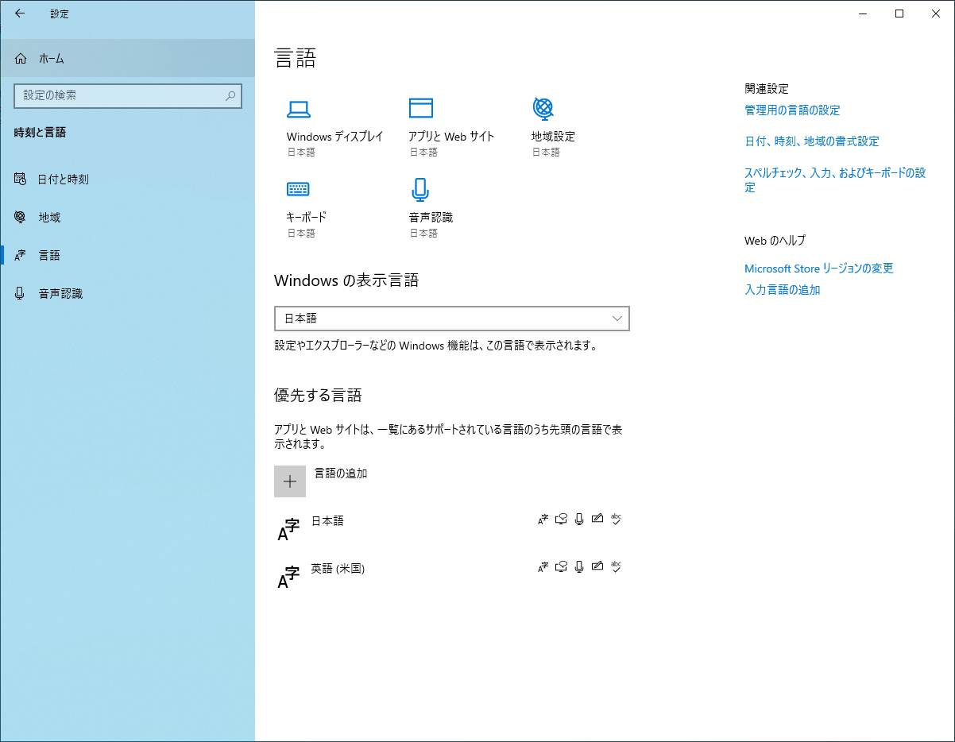Click the home icon beside ホーム
Image resolution: width=955 pixels, height=742 pixels.
click(21, 59)
